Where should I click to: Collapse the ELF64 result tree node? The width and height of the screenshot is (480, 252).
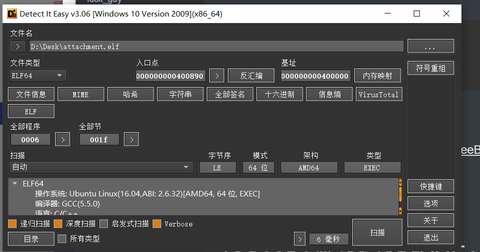(x=15, y=184)
